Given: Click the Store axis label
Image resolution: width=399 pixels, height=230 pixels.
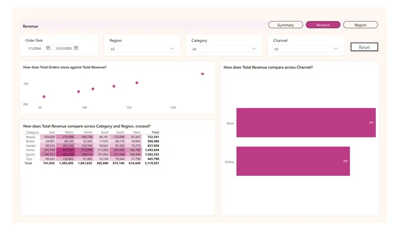Looking at the screenshot, I should click(230, 124).
